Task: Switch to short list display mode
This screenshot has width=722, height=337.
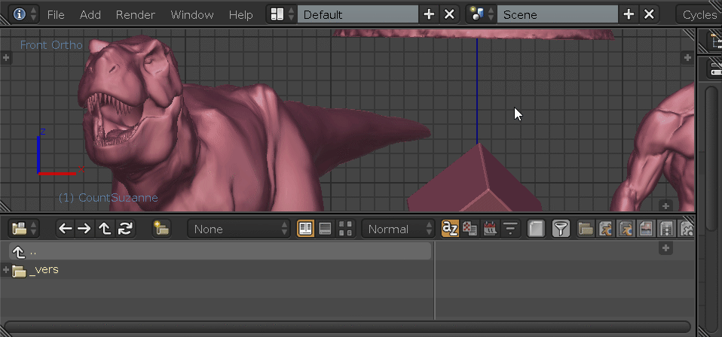Action: pyautogui.click(x=305, y=229)
